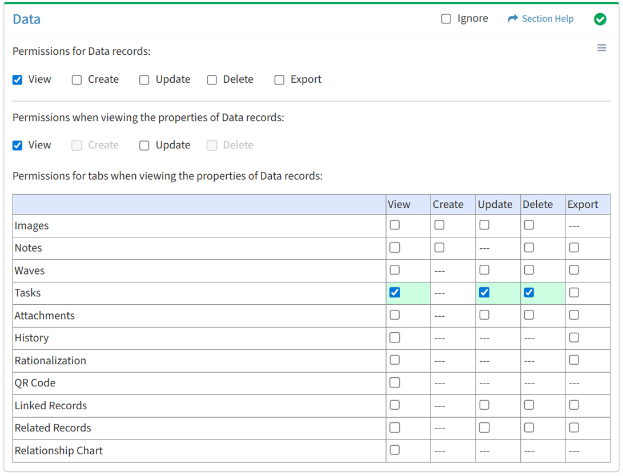
Task: Check Create for the Notes tab
Action: coord(439,248)
